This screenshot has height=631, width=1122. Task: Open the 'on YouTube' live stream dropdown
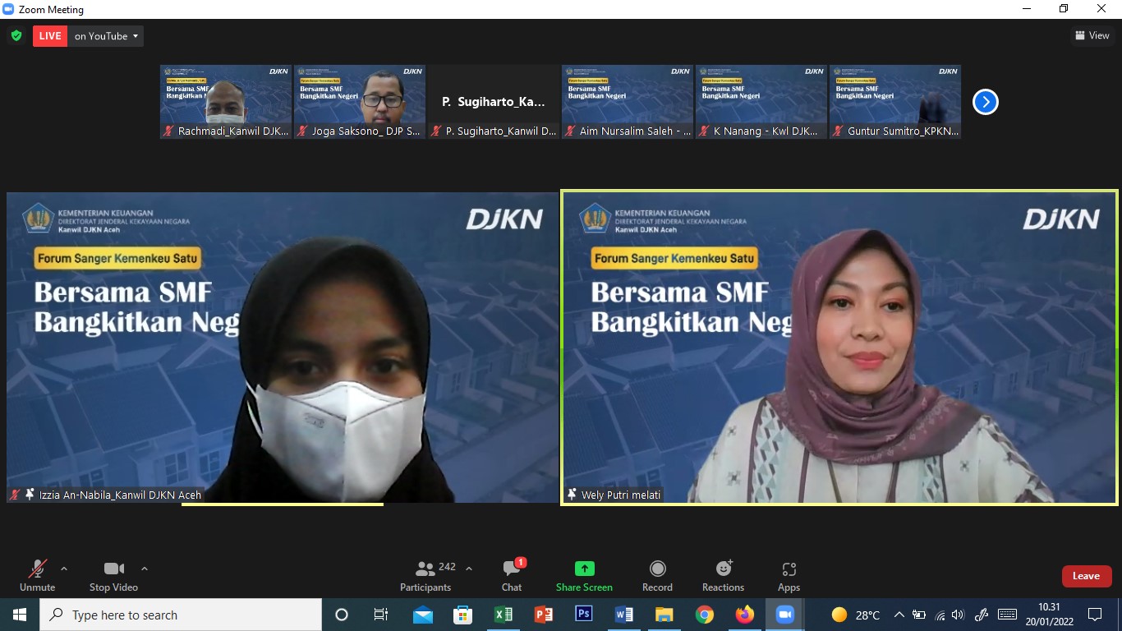106,36
